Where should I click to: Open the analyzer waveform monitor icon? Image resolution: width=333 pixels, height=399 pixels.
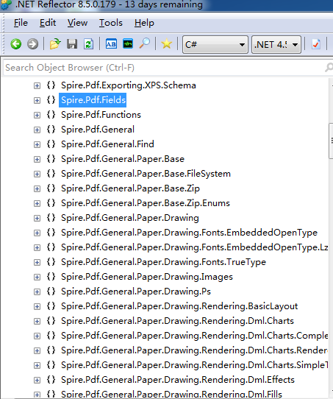(128, 44)
